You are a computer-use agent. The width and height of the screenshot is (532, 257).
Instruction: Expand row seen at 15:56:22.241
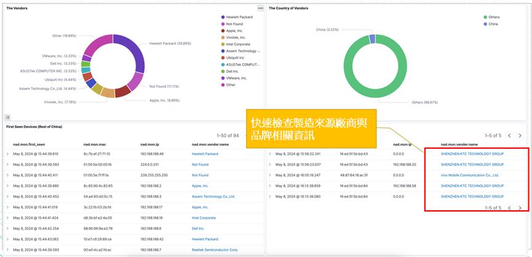270,154
